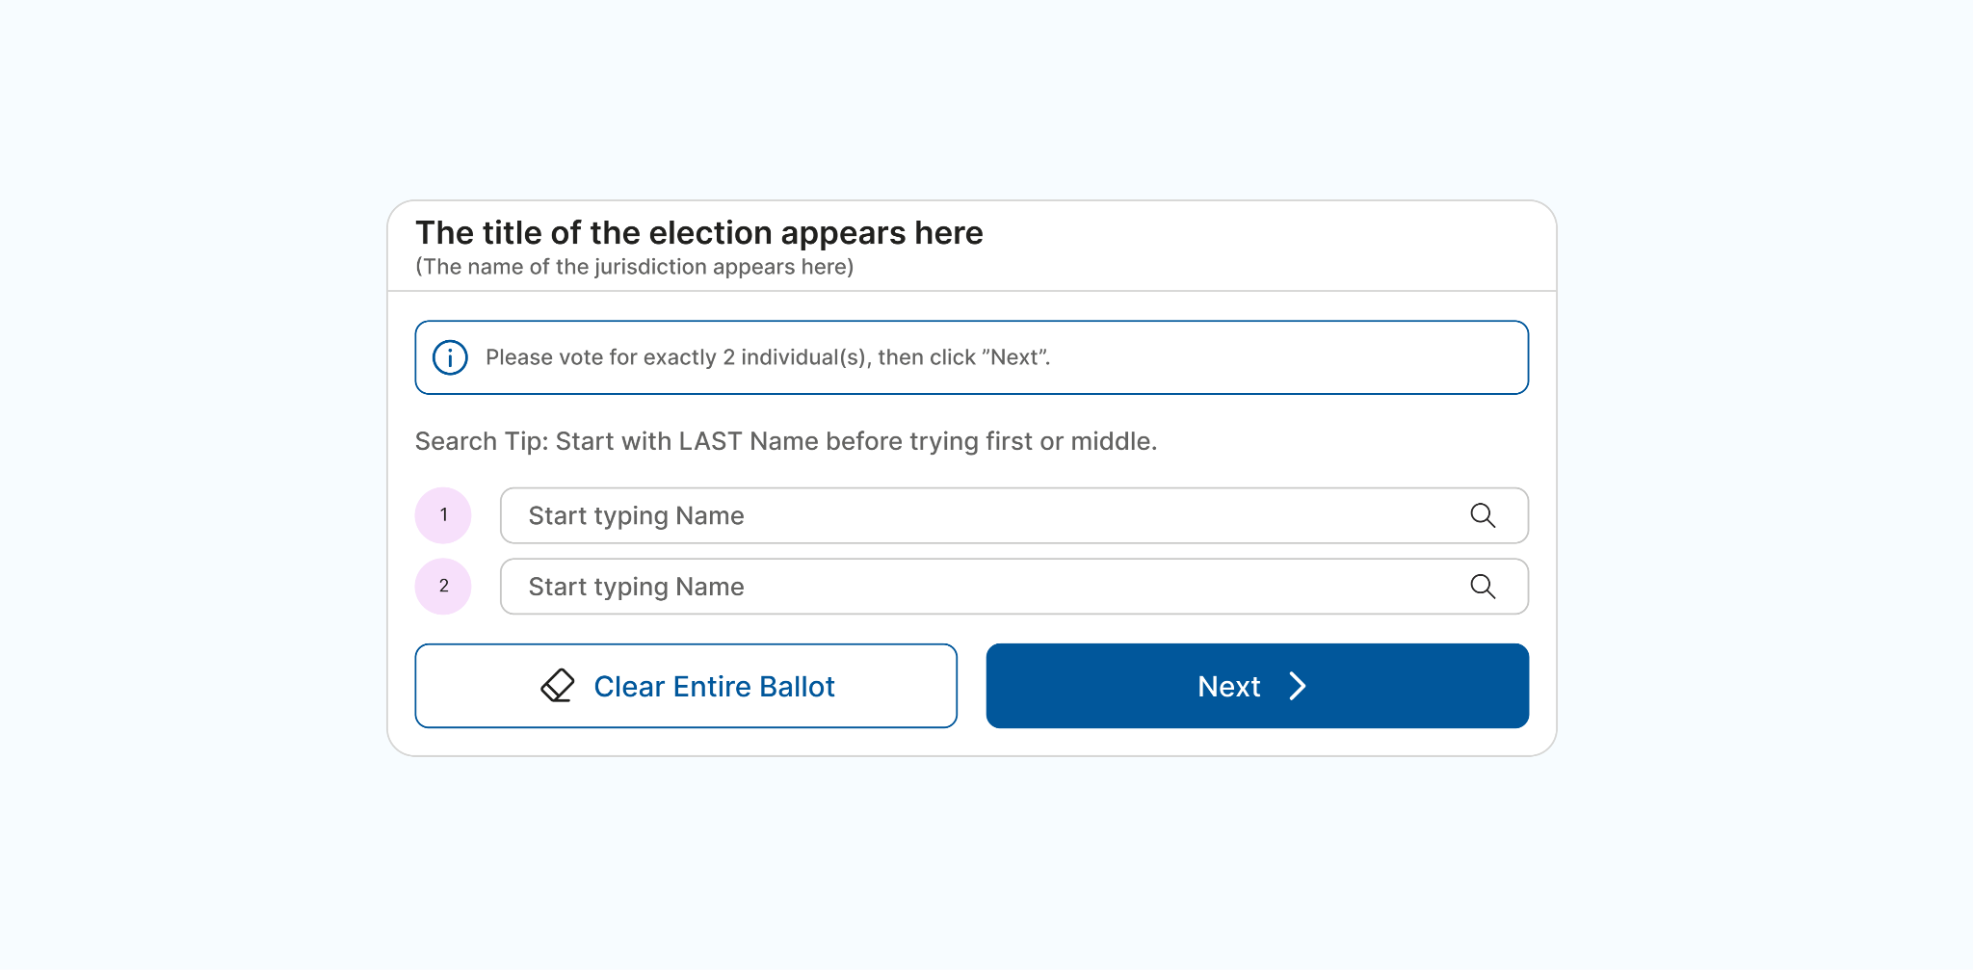The width and height of the screenshot is (1973, 970).
Task: Click the jurisdiction name subtitle
Action: point(634,267)
